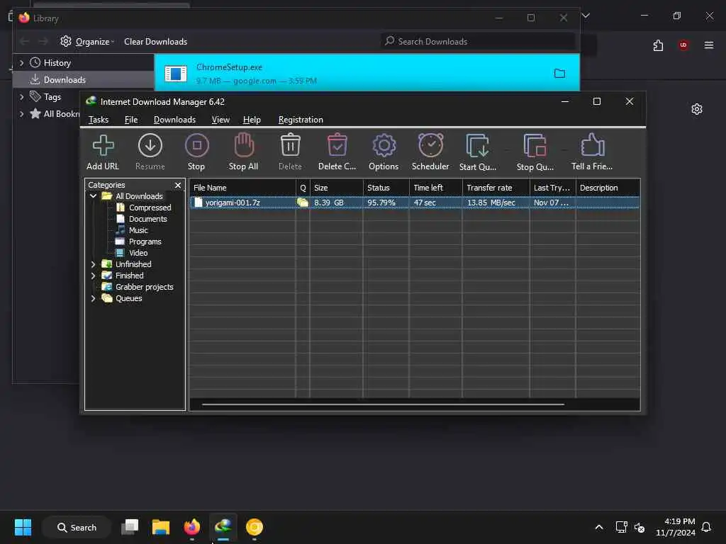Click Clear Downloads in Library
726x544 pixels.
pyautogui.click(x=155, y=42)
